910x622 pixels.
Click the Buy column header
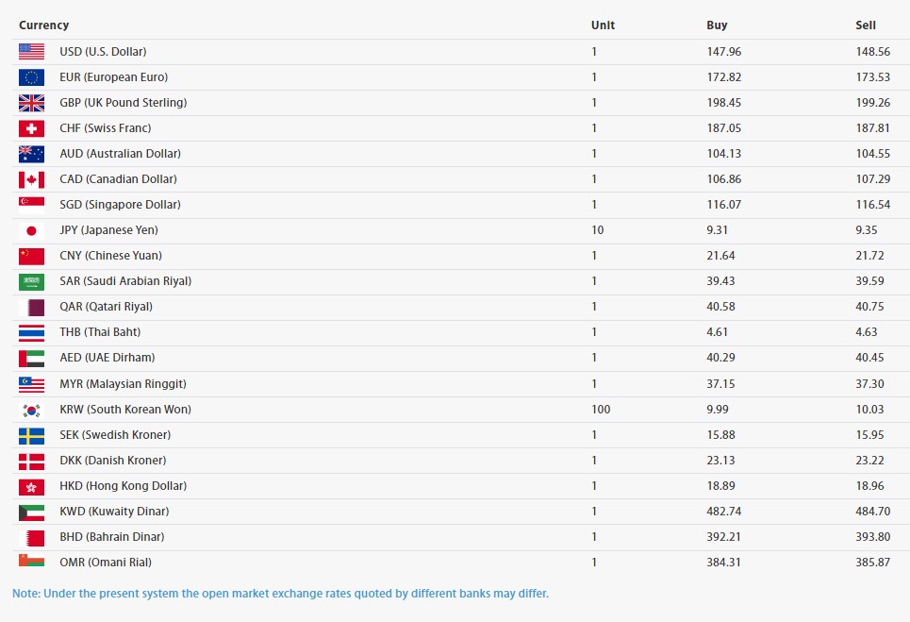pyautogui.click(x=717, y=25)
